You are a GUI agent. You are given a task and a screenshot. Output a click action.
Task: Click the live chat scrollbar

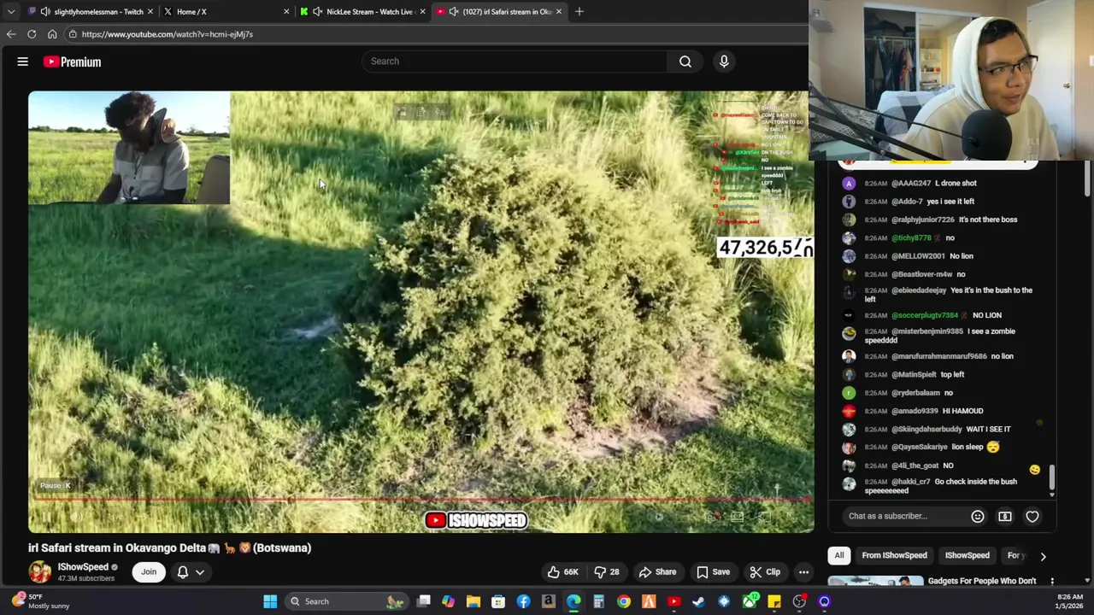pyautogui.click(x=1052, y=479)
